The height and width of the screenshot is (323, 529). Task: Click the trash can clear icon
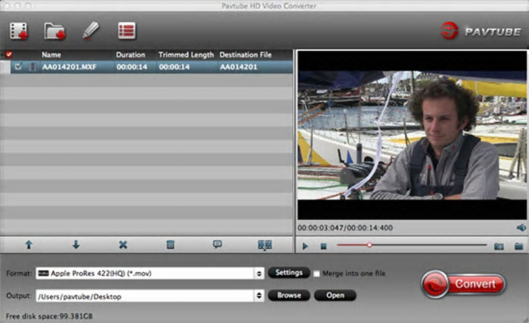(171, 244)
